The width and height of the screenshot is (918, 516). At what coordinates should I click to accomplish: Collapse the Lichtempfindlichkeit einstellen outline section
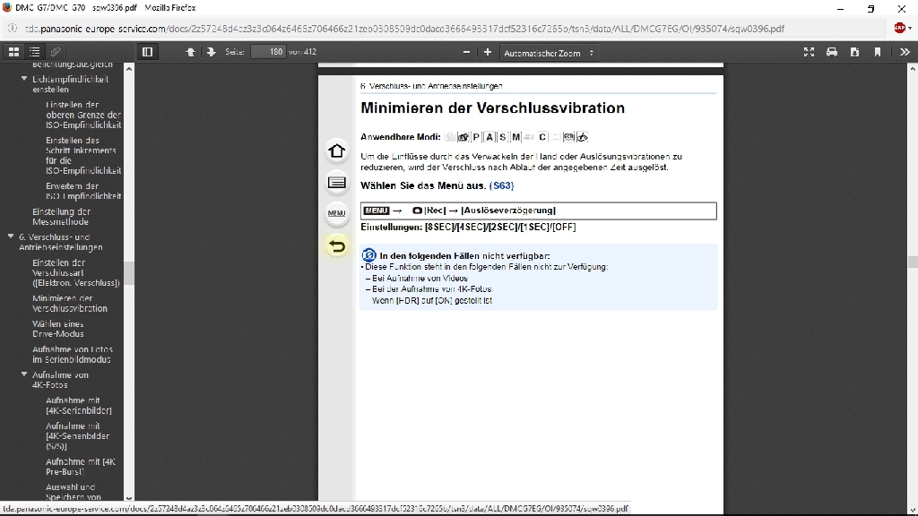coord(24,80)
